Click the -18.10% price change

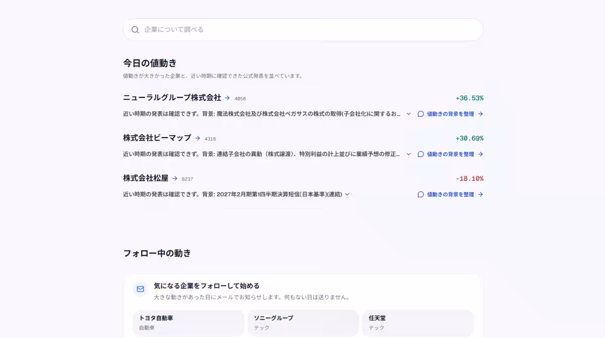tap(469, 179)
